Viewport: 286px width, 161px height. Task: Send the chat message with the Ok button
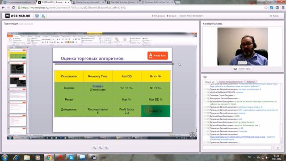tap(278, 148)
